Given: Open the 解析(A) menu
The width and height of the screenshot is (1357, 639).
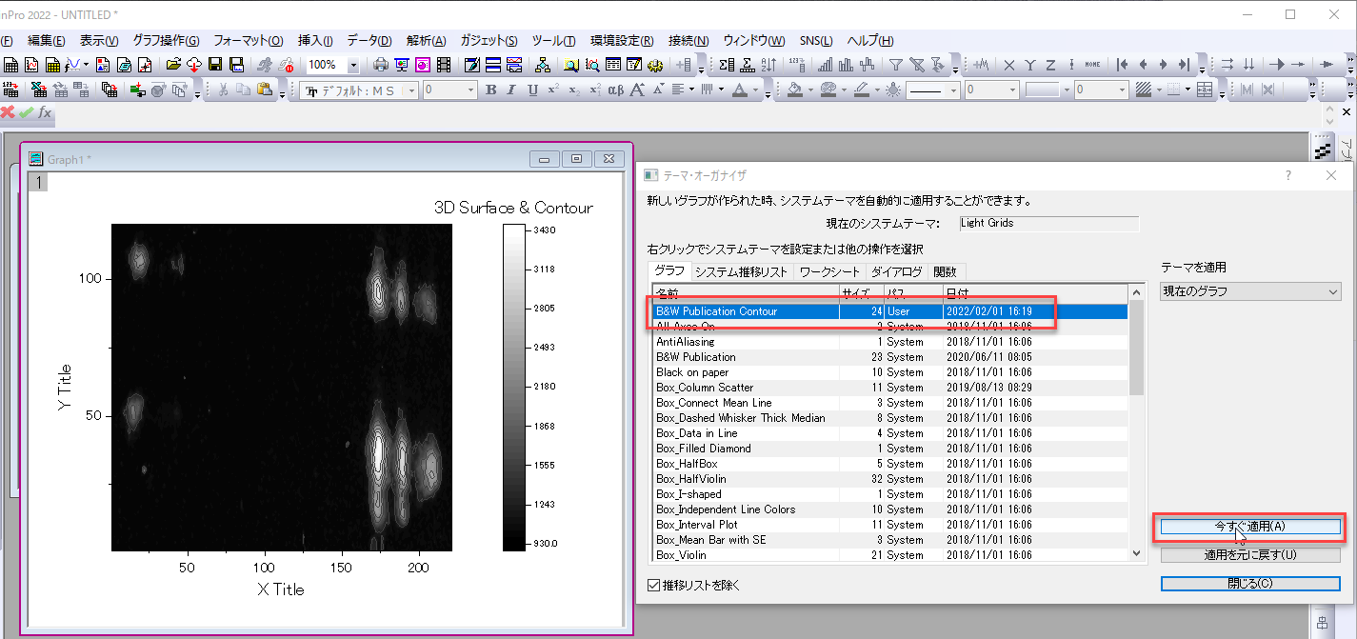Looking at the screenshot, I should point(426,41).
